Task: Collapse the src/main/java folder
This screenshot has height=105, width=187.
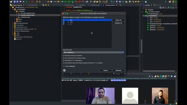Action: (x=13, y=9)
